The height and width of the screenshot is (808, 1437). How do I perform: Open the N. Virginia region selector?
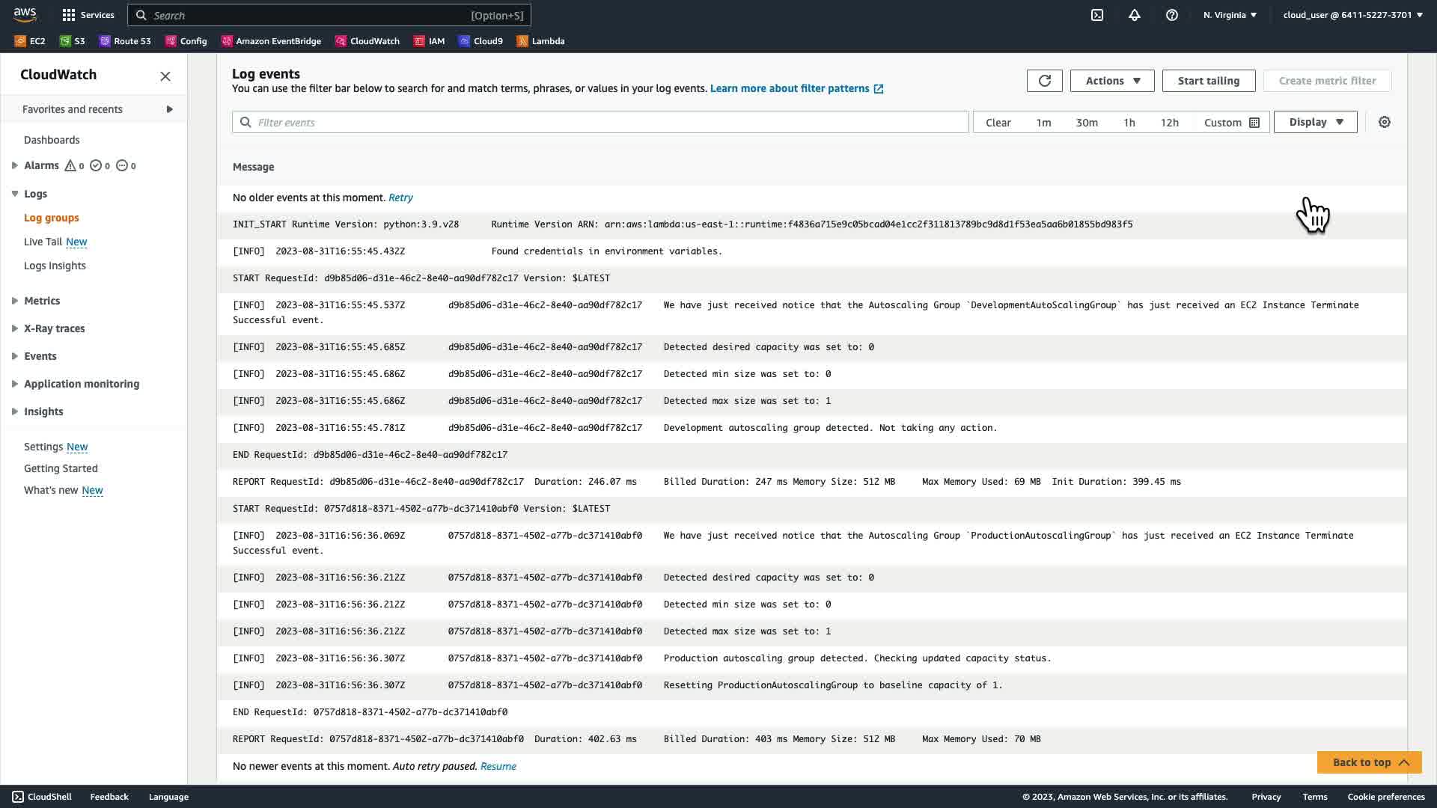1229,15
